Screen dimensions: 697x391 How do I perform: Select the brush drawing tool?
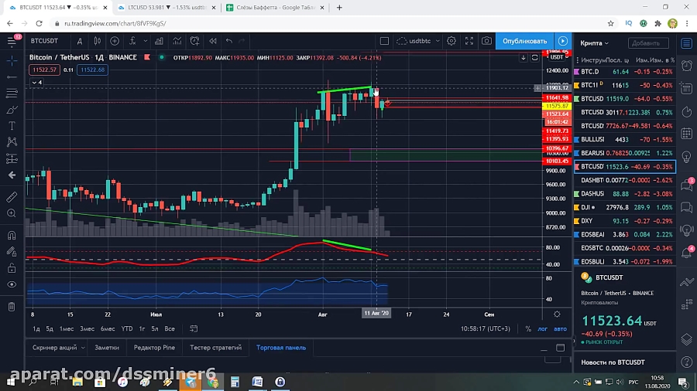12,110
